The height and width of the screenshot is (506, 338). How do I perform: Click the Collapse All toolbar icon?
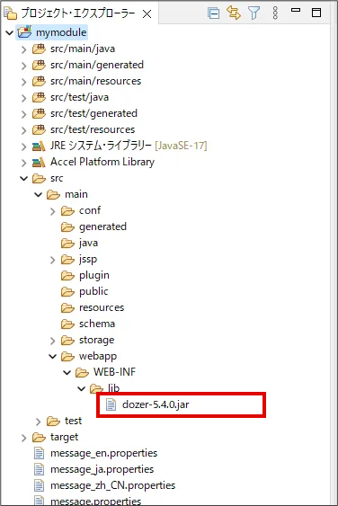pyautogui.click(x=213, y=13)
